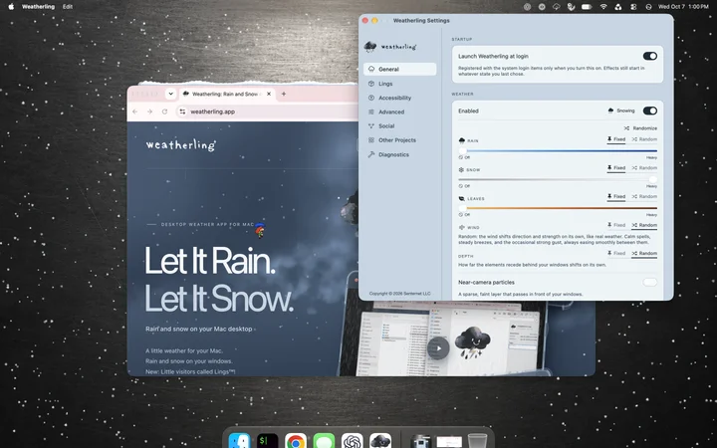The image size is (717, 448).
Task: Open Terminal from the dock
Action: click(268, 441)
